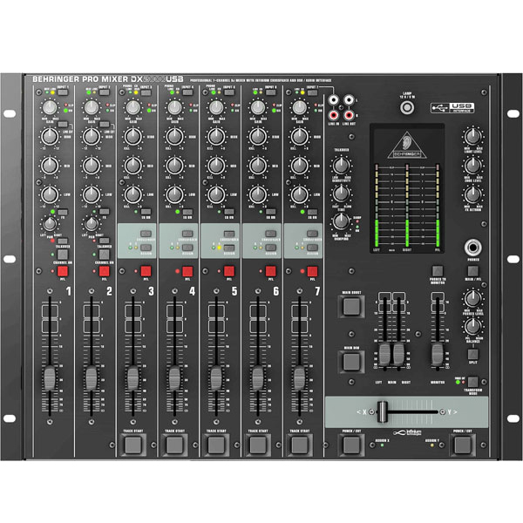Screen dimensions: 523x523
Task: Toggle the Phones to Monitor button
Action: (438, 271)
